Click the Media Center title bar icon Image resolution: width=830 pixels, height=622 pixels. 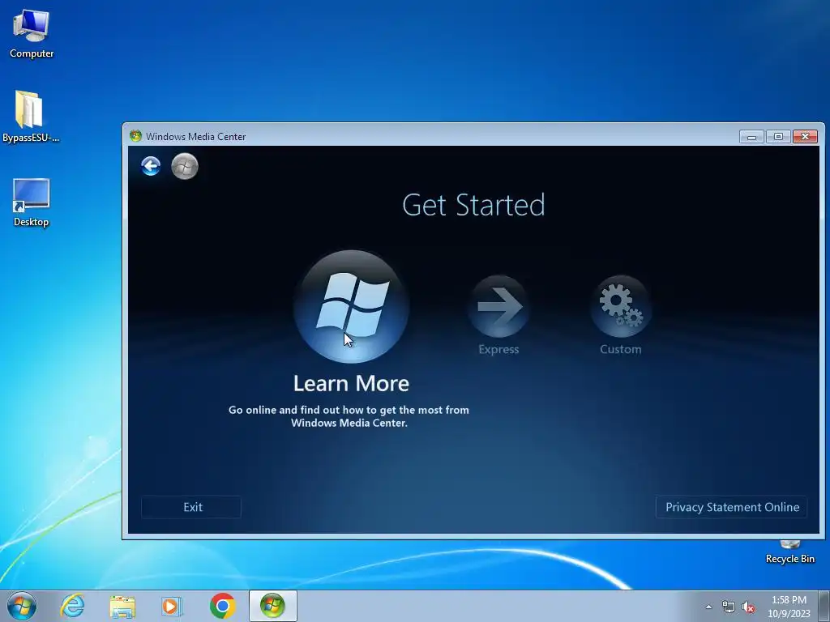[x=136, y=136]
